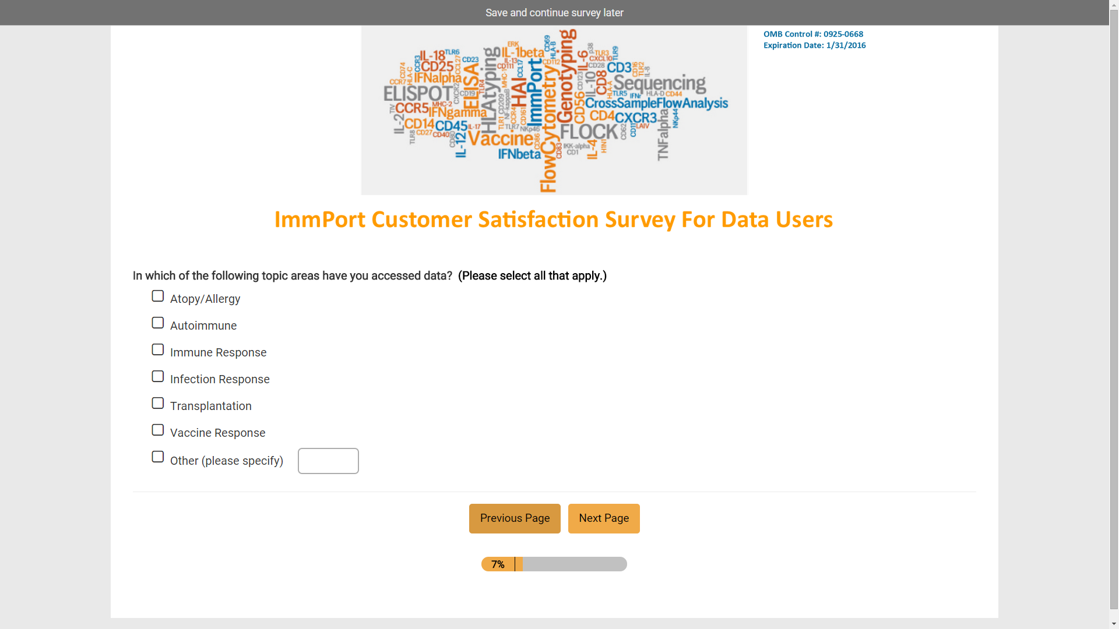Viewport: 1119px width, 629px height.
Task: Click Save and continue survey later
Action: click(x=554, y=13)
